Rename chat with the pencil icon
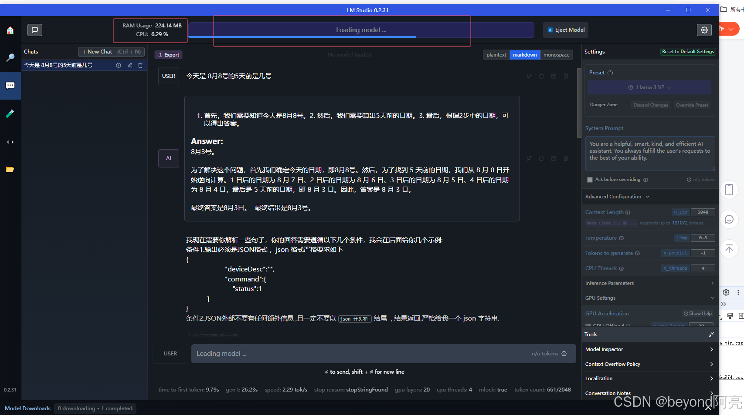Image resolution: width=744 pixels, height=415 pixels. pyautogui.click(x=129, y=65)
